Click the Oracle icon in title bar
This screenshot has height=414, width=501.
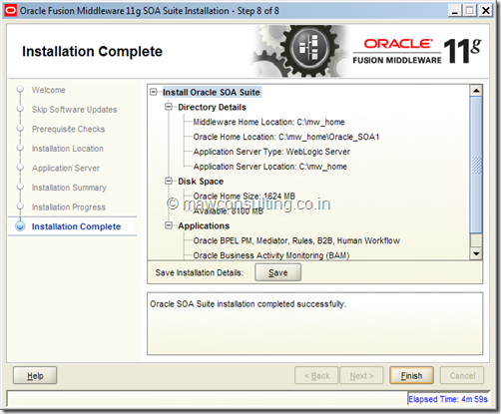click(11, 11)
